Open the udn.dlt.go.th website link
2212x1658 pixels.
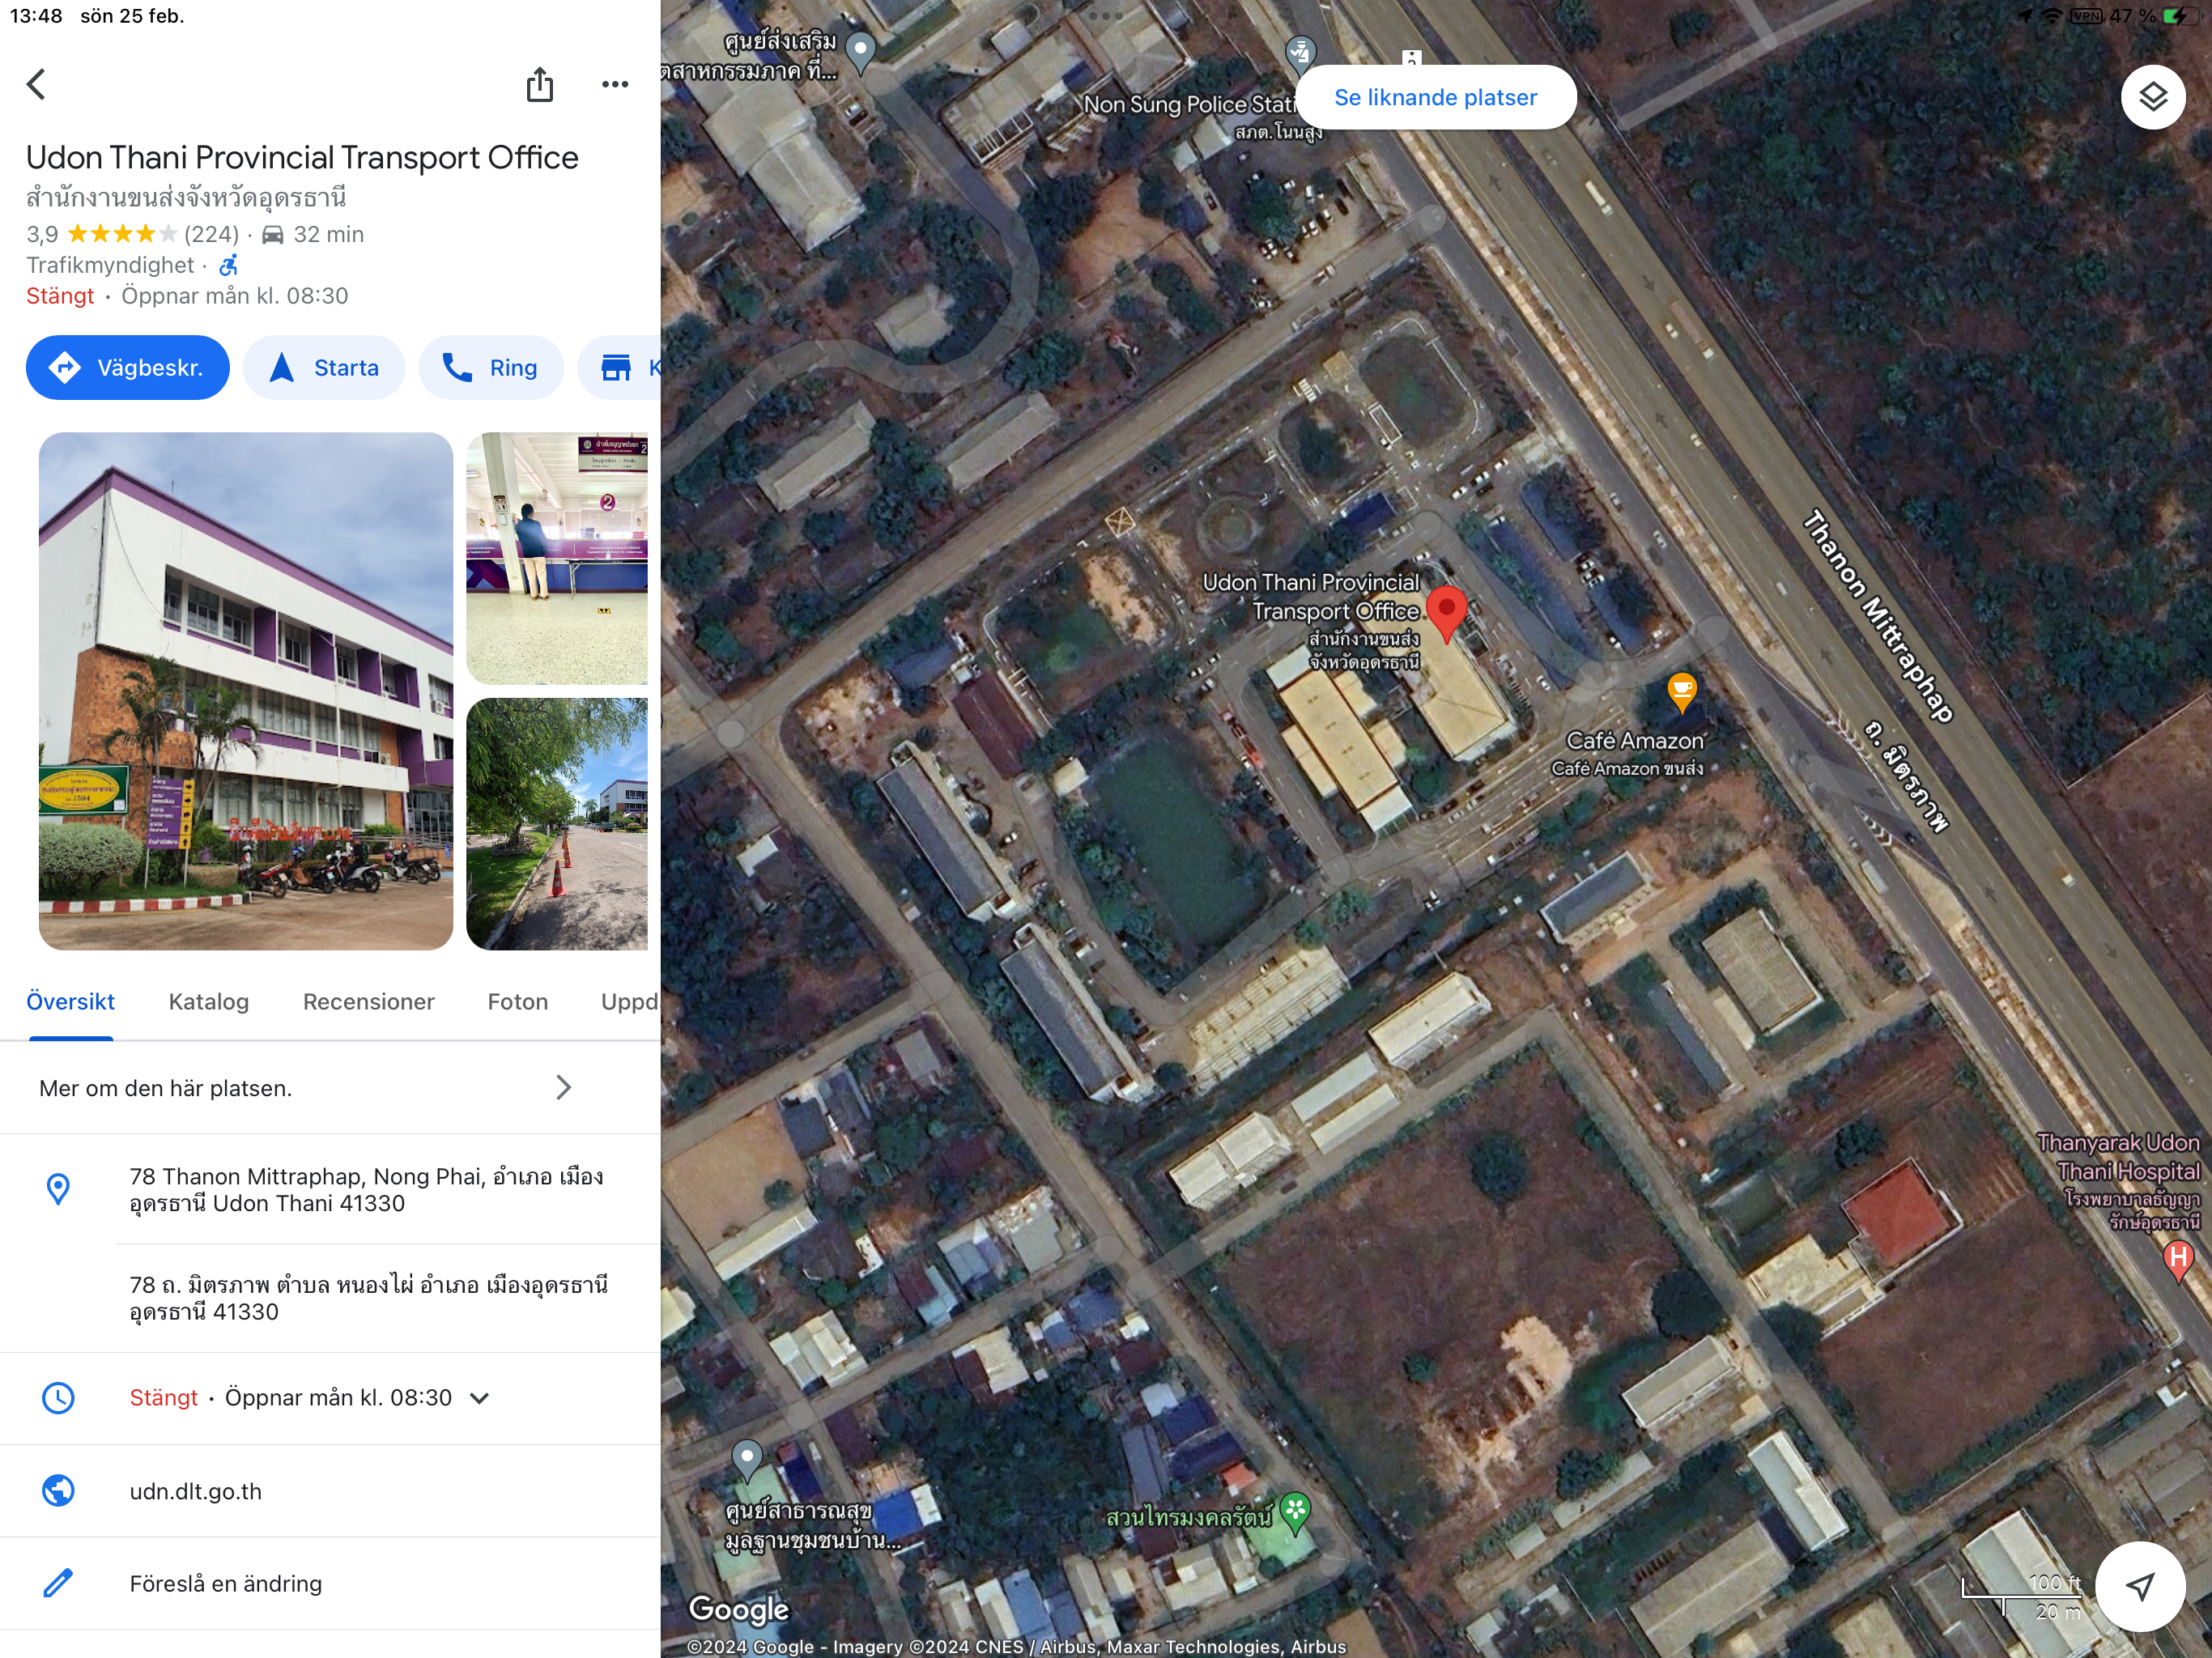pyautogui.click(x=196, y=1491)
